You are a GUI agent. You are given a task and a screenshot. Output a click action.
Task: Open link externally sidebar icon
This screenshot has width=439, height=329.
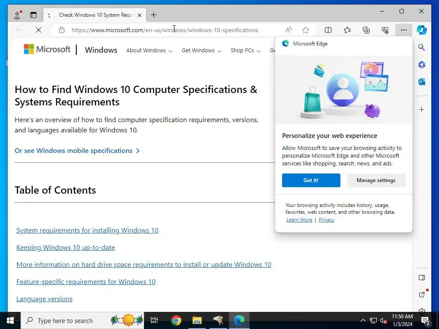pyautogui.click(x=422, y=295)
